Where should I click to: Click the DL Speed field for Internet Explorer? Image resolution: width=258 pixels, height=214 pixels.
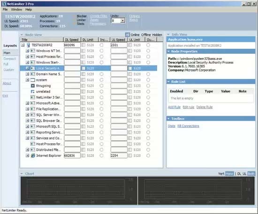pos(72,155)
